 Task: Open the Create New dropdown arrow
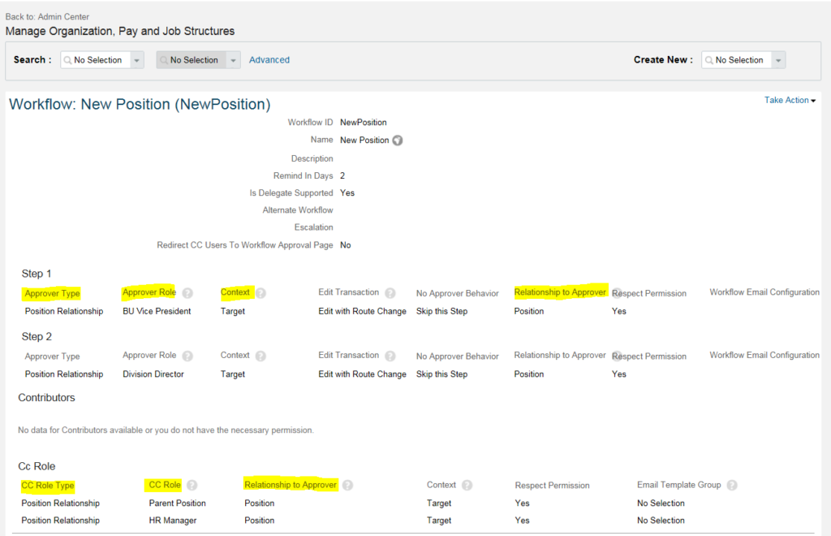(778, 60)
